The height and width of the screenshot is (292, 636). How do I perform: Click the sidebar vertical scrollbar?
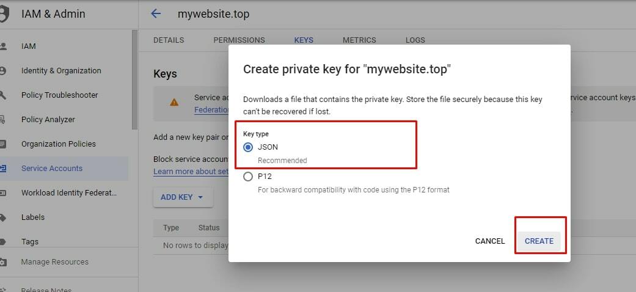pos(134,80)
